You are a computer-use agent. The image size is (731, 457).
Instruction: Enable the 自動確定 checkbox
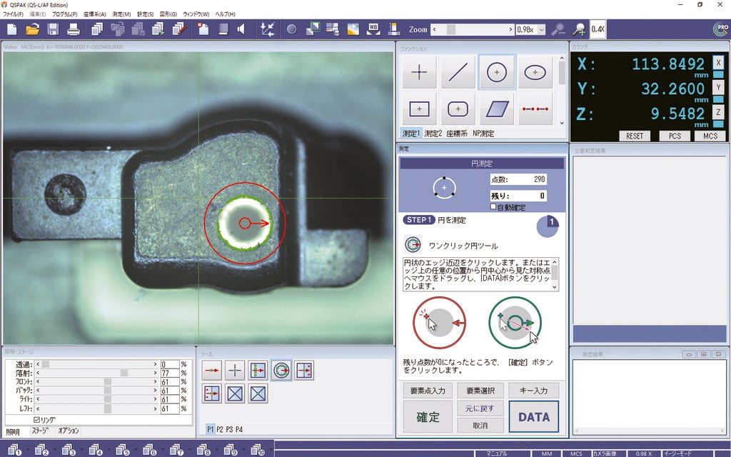point(494,207)
